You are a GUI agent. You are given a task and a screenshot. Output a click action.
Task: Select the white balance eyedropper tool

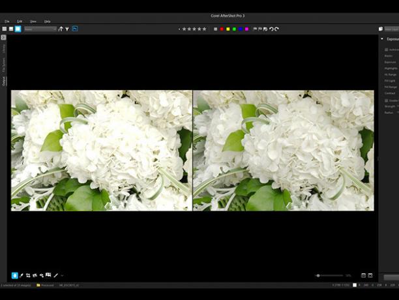pos(22,275)
